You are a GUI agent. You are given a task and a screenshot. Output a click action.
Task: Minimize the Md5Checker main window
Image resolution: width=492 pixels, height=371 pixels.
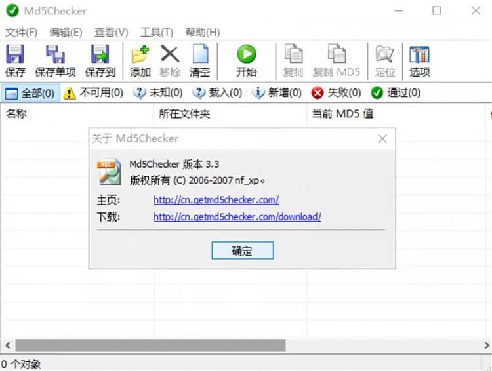398,10
